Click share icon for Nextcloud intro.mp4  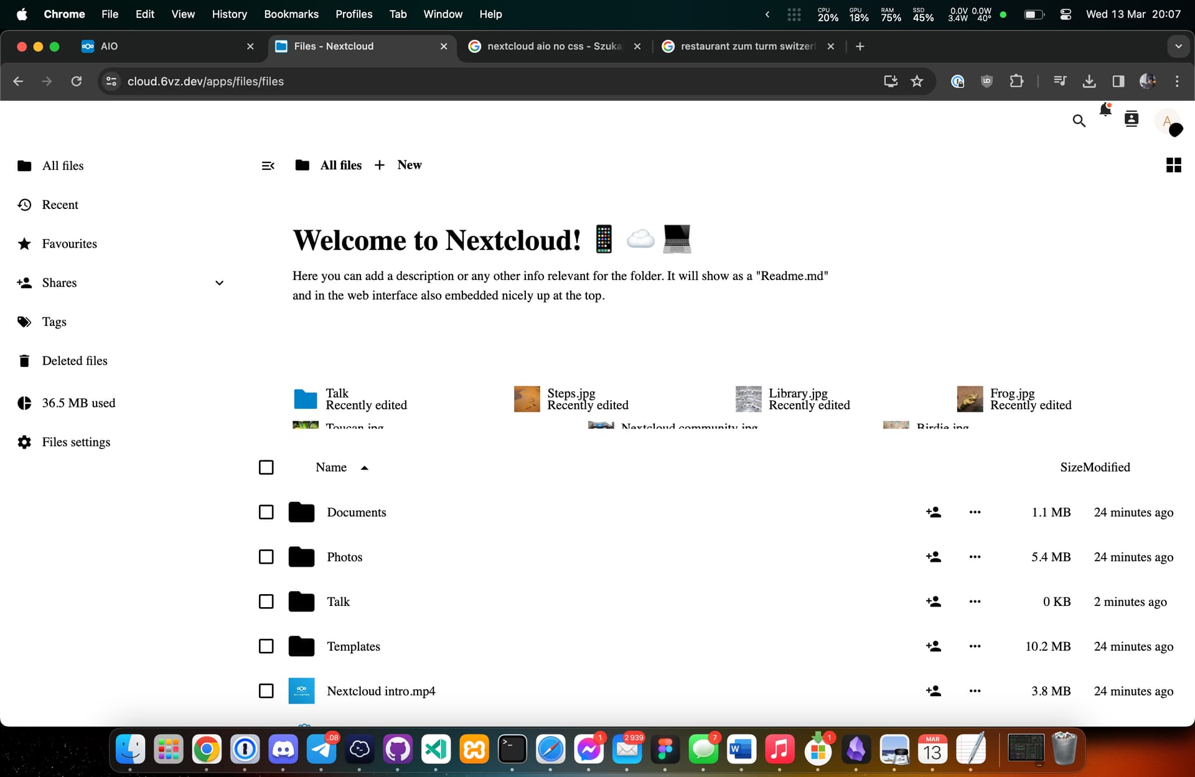(x=933, y=691)
